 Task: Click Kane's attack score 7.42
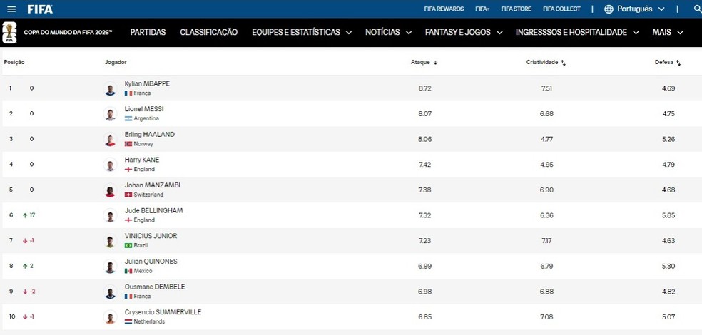[x=425, y=165]
